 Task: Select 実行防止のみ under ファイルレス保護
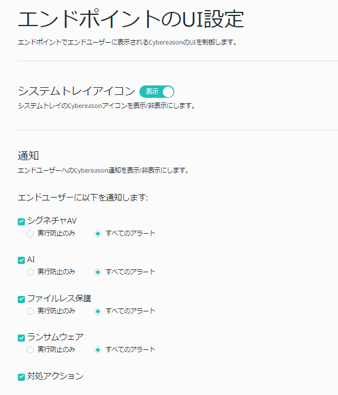[30, 311]
